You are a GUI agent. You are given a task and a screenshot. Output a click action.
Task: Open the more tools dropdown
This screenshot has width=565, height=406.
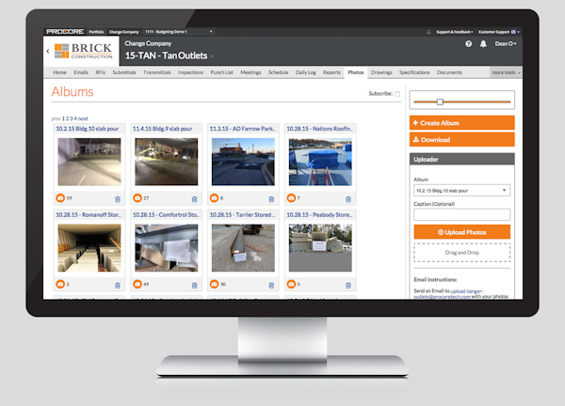[x=506, y=72]
